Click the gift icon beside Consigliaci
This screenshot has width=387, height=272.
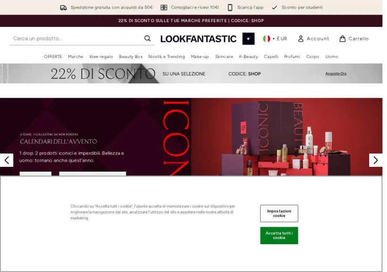(x=164, y=8)
